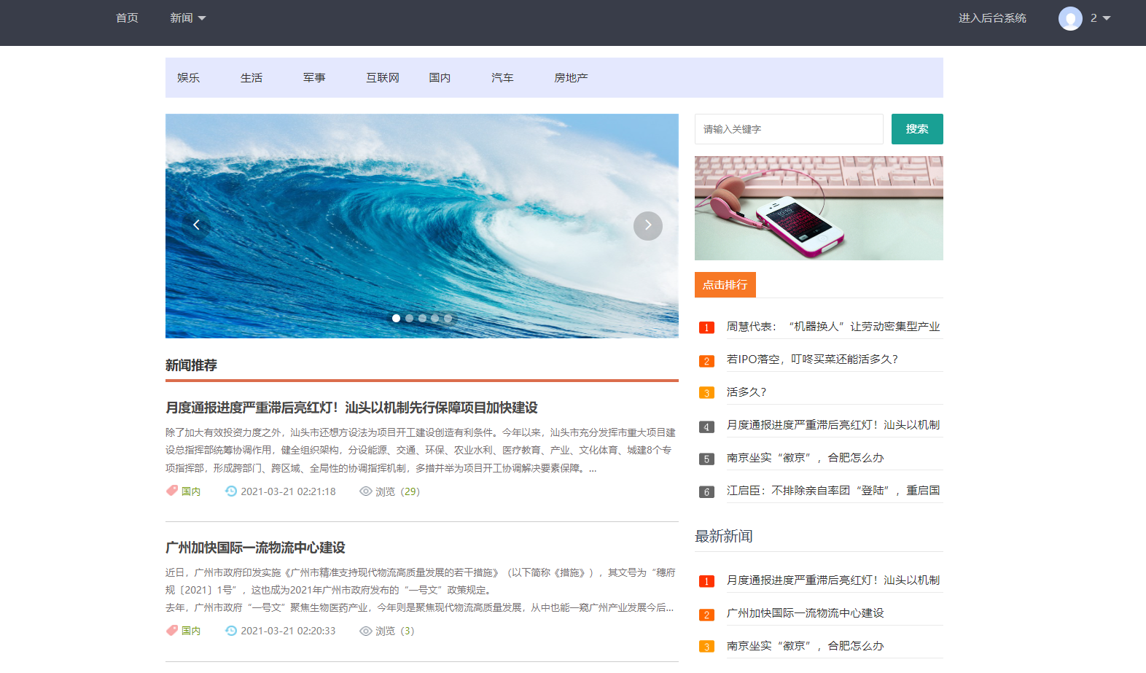Click previous slide arrow on carousel
The image size is (1146, 673).
(x=196, y=225)
